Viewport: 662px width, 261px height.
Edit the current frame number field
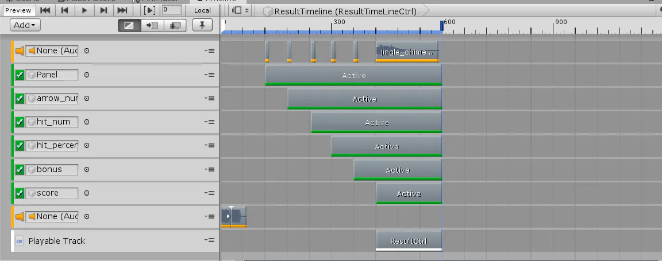click(x=172, y=10)
